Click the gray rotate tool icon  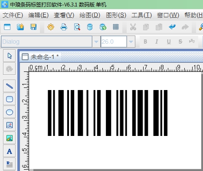pos(10,69)
